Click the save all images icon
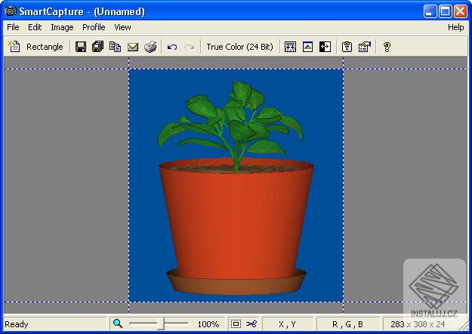 tap(98, 47)
